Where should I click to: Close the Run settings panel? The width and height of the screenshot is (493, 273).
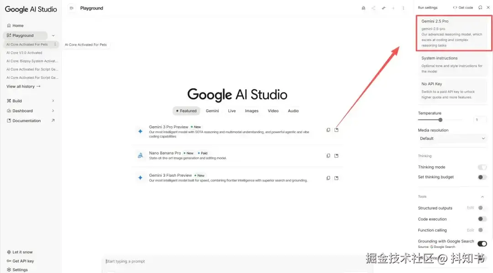[488, 8]
